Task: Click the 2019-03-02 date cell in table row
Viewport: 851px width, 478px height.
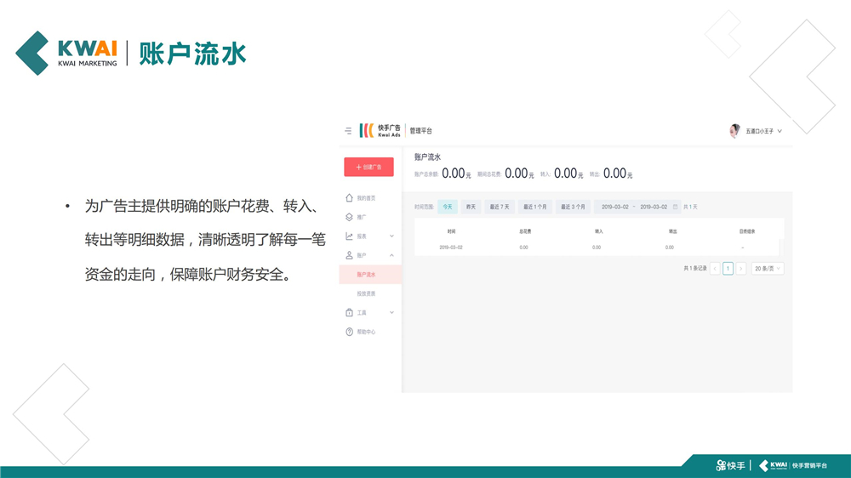Action: click(451, 248)
